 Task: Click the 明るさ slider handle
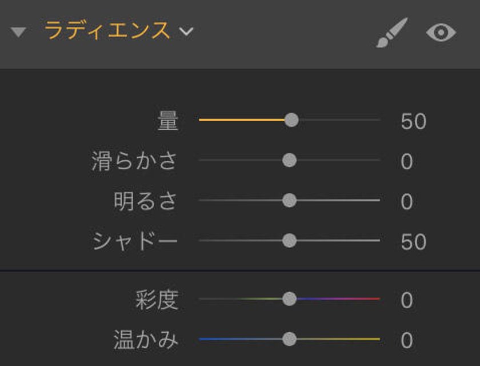tap(289, 200)
